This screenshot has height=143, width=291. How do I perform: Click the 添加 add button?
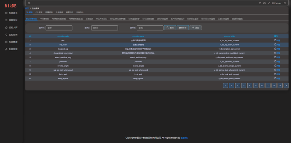pos(195,28)
